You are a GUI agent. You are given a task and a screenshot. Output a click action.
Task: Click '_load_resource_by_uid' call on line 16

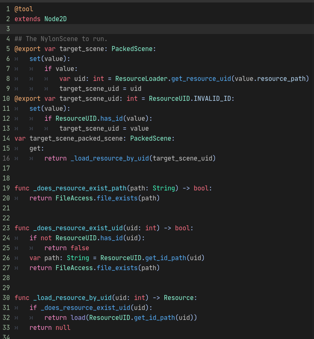(x=110, y=158)
